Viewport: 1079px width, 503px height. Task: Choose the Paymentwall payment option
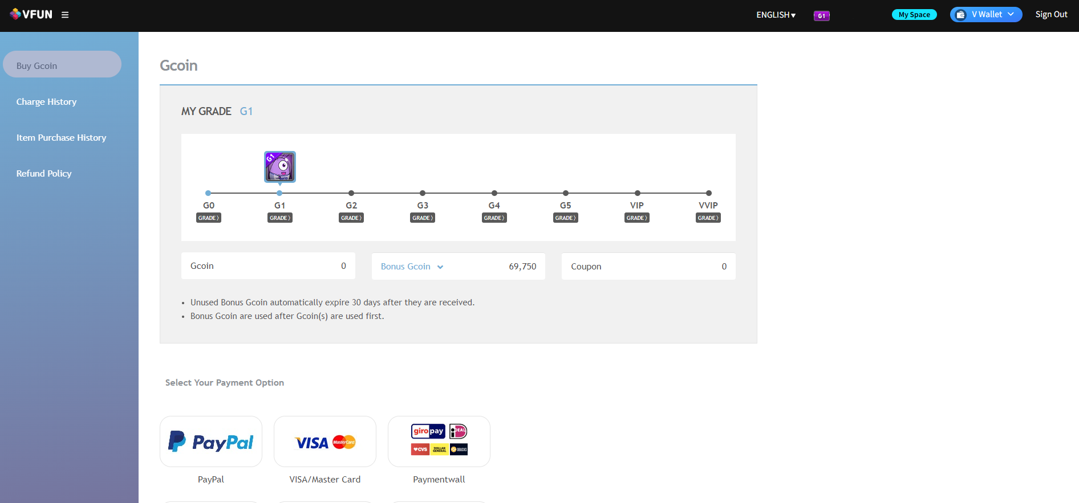click(x=439, y=441)
